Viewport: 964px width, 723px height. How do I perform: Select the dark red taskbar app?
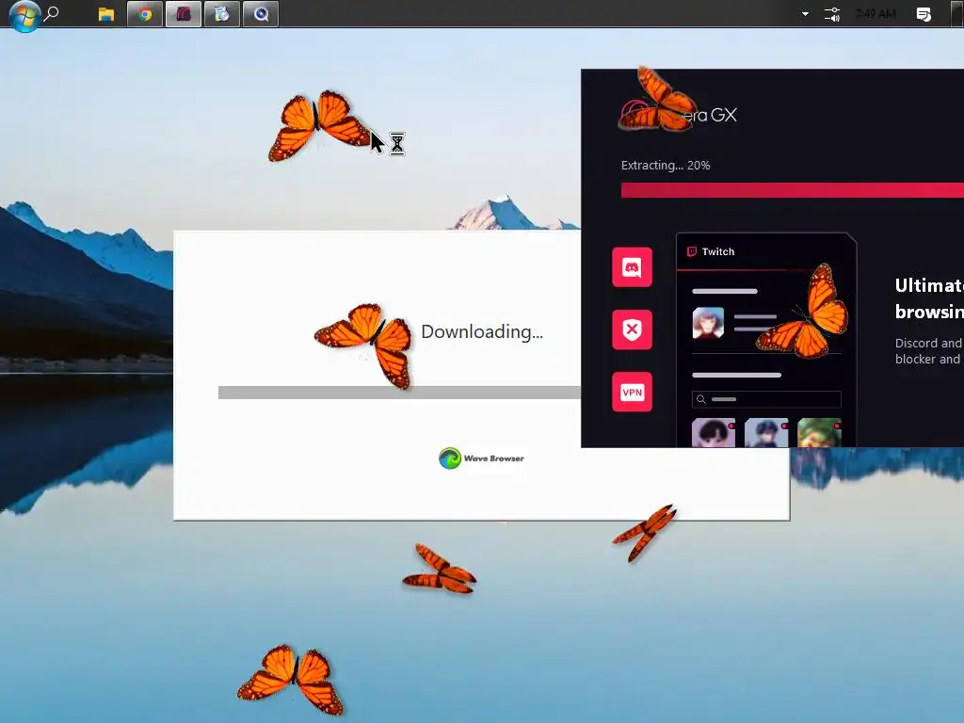click(184, 13)
